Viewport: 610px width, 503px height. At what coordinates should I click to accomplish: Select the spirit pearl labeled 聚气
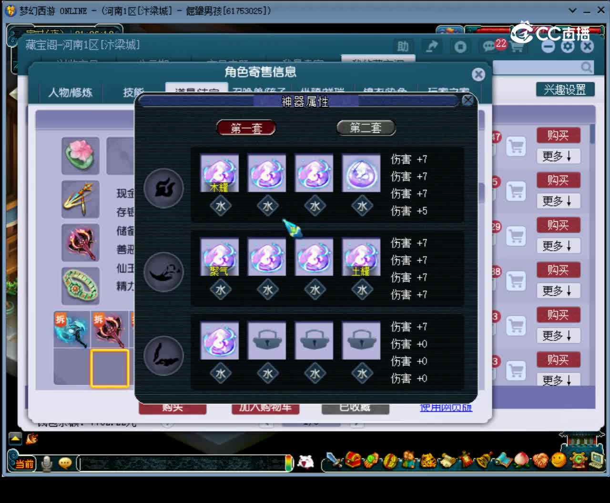point(219,257)
